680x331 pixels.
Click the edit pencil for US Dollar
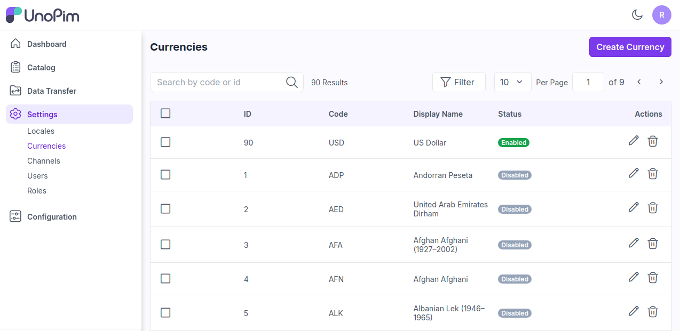[x=634, y=141]
